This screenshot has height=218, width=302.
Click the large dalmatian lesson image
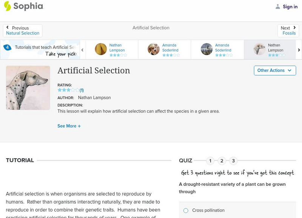pos(28,88)
